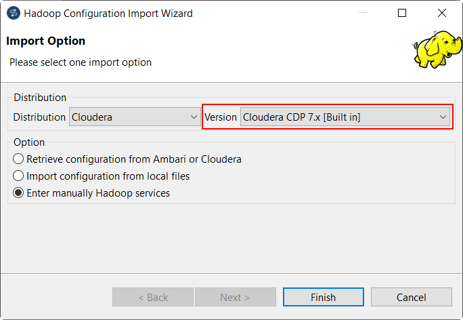Click the Version field label
The width and height of the screenshot is (463, 320).
pyautogui.click(x=221, y=117)
